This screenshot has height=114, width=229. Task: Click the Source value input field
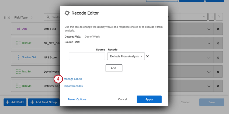[x=87, y=56]
